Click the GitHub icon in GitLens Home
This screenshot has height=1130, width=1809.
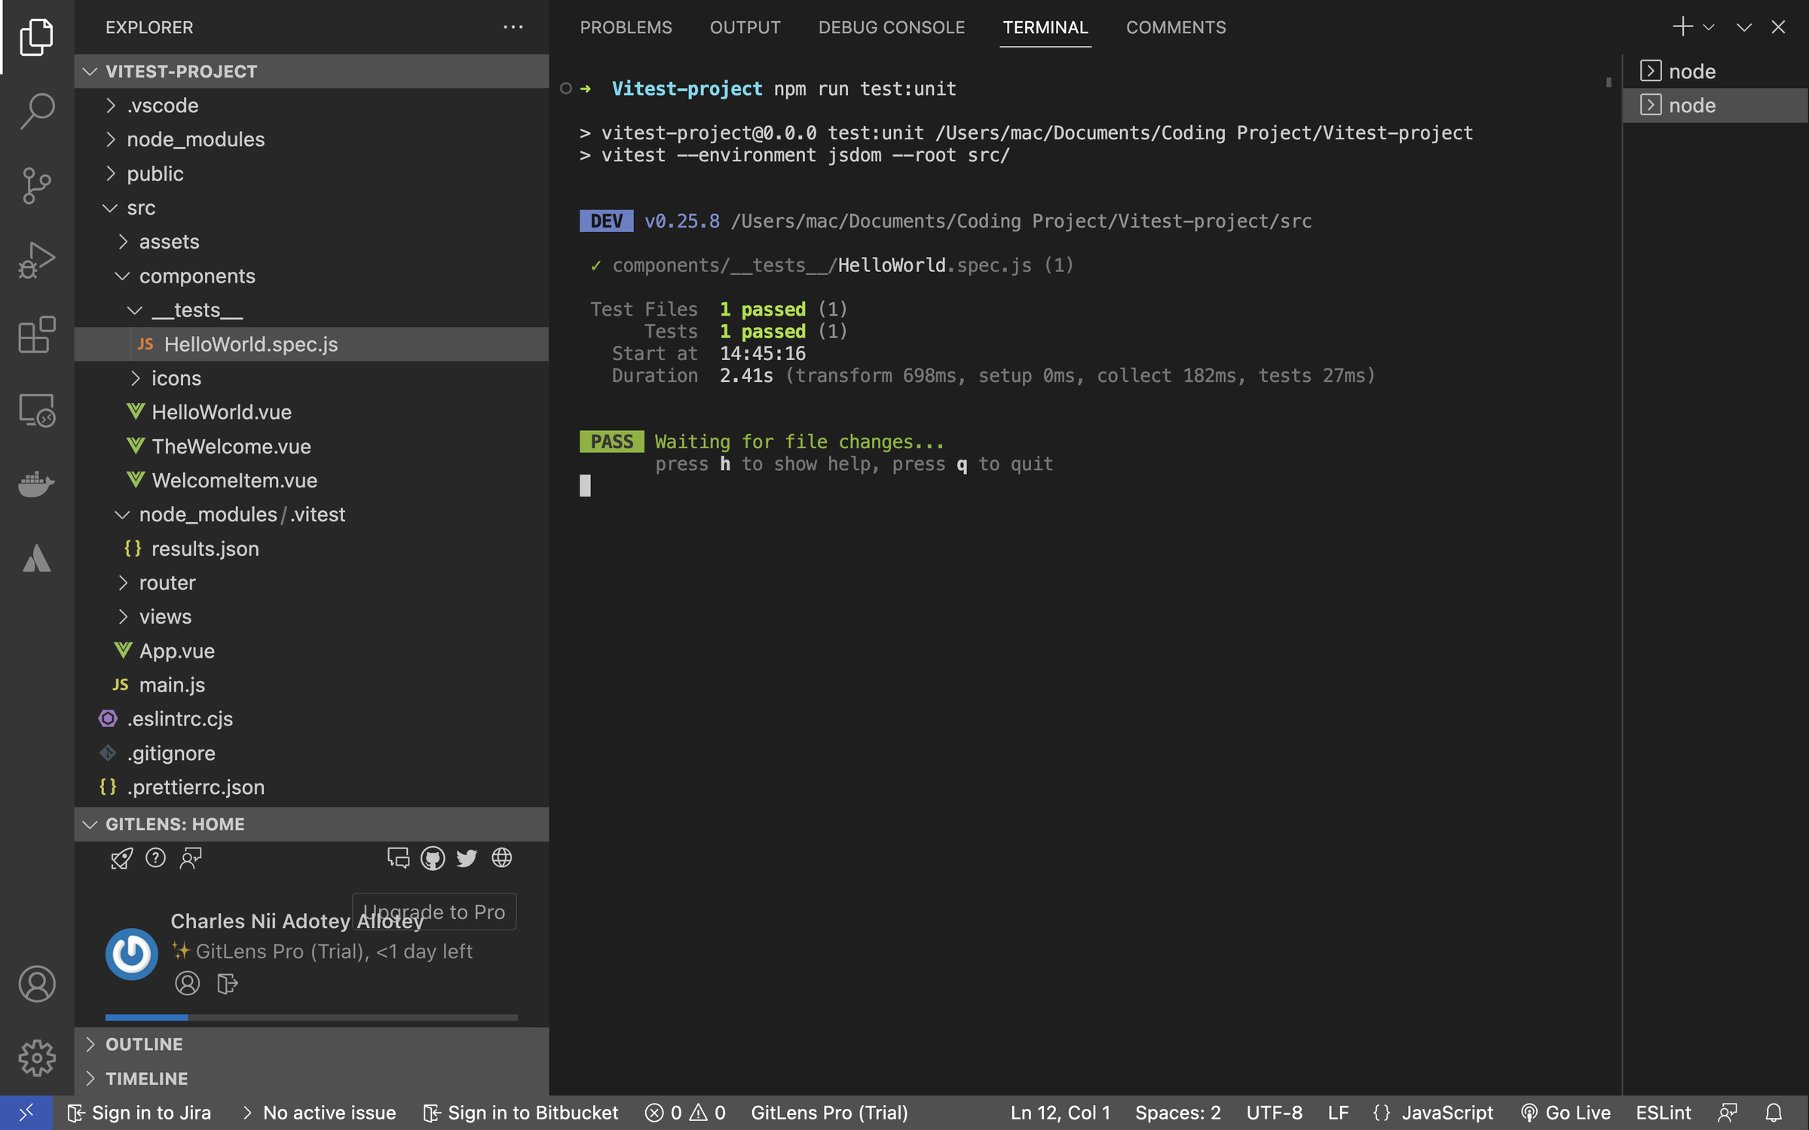point(432,858)
